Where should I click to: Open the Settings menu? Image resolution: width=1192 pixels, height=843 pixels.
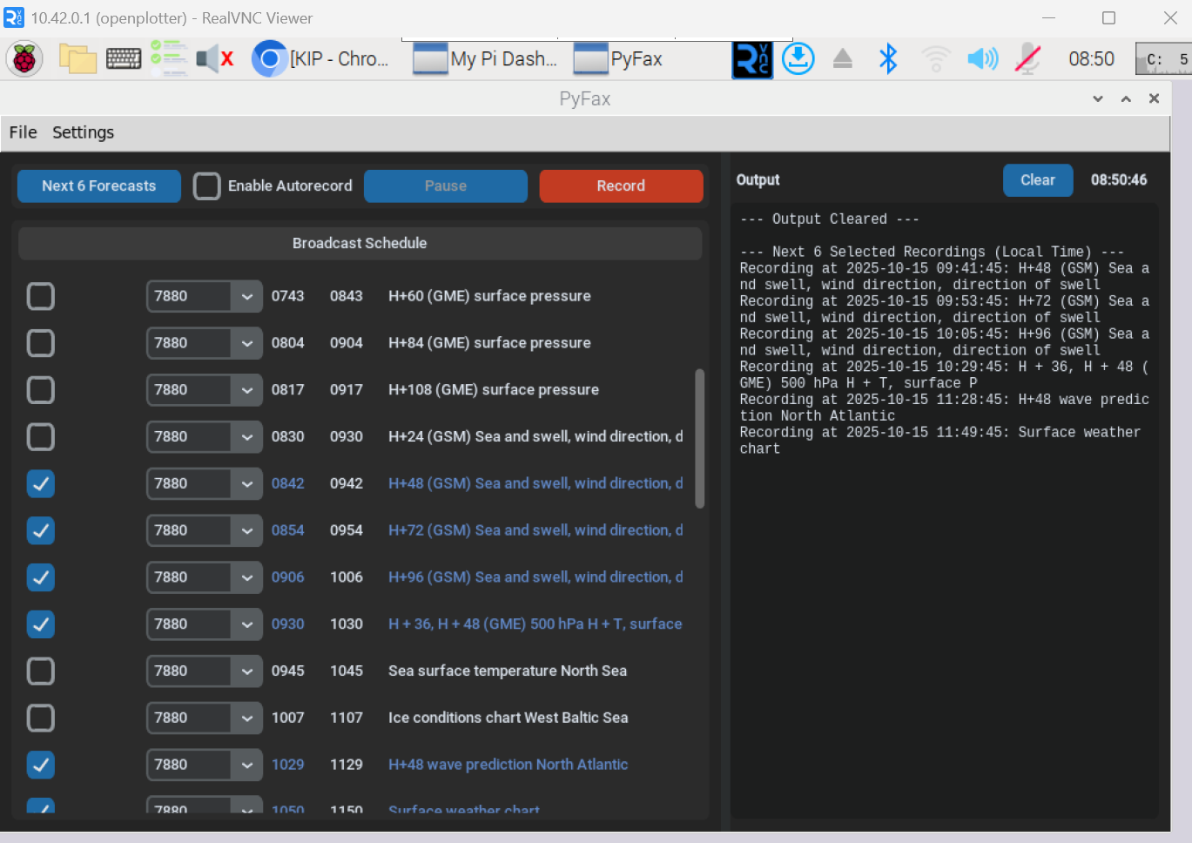pyautogui.click(x=83, y=132)
